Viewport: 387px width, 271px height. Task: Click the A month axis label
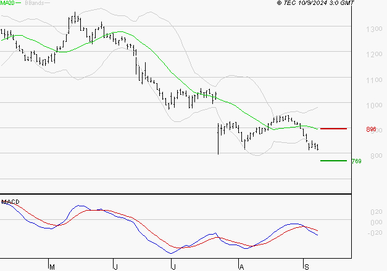[241, 267]
